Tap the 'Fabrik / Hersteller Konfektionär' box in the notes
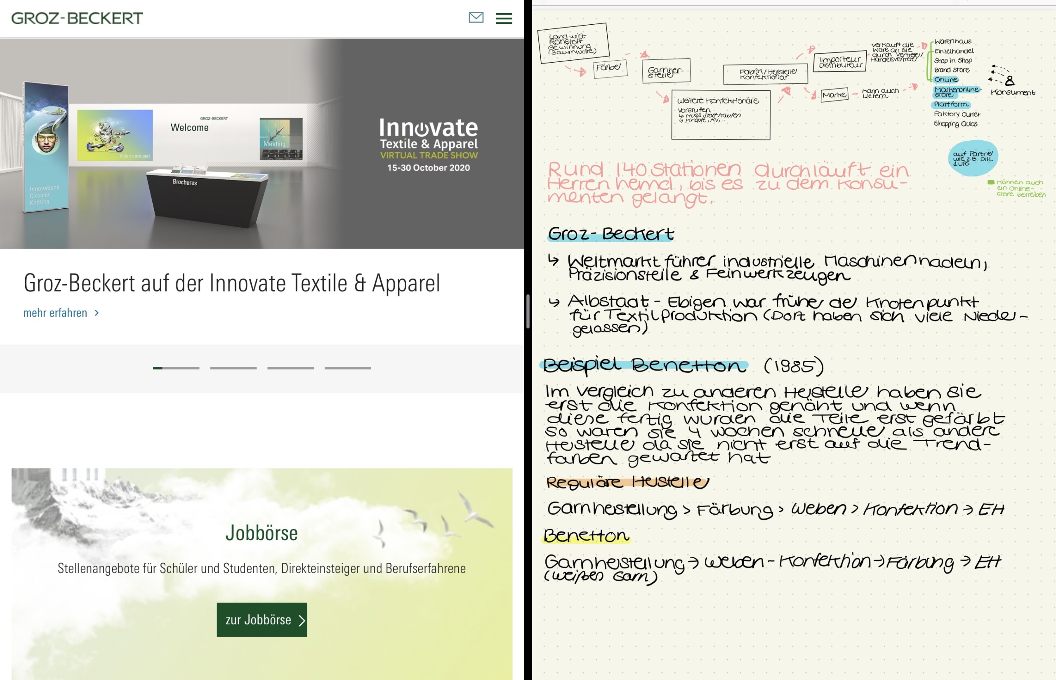Screen dimensions: 1056x680 [x=765, y=74]
